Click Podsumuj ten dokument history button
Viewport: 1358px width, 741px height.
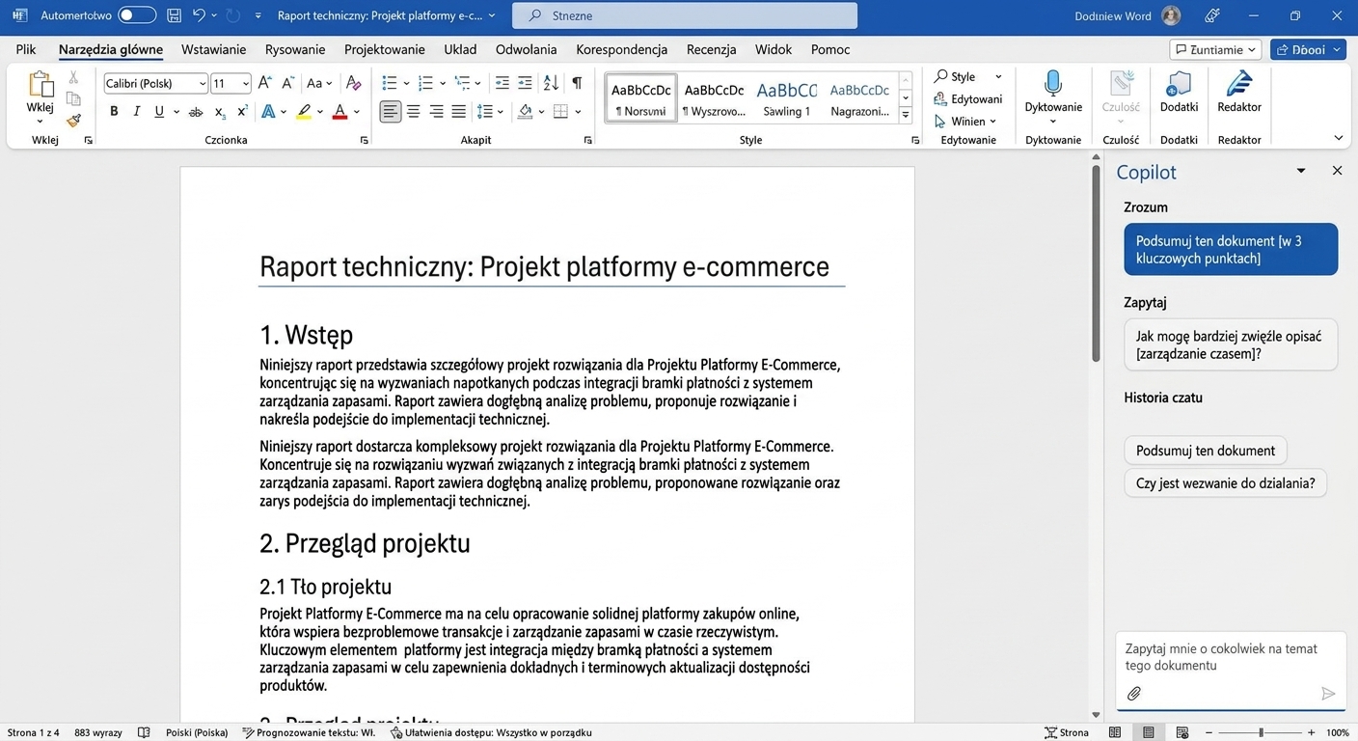coord(1206,451)
